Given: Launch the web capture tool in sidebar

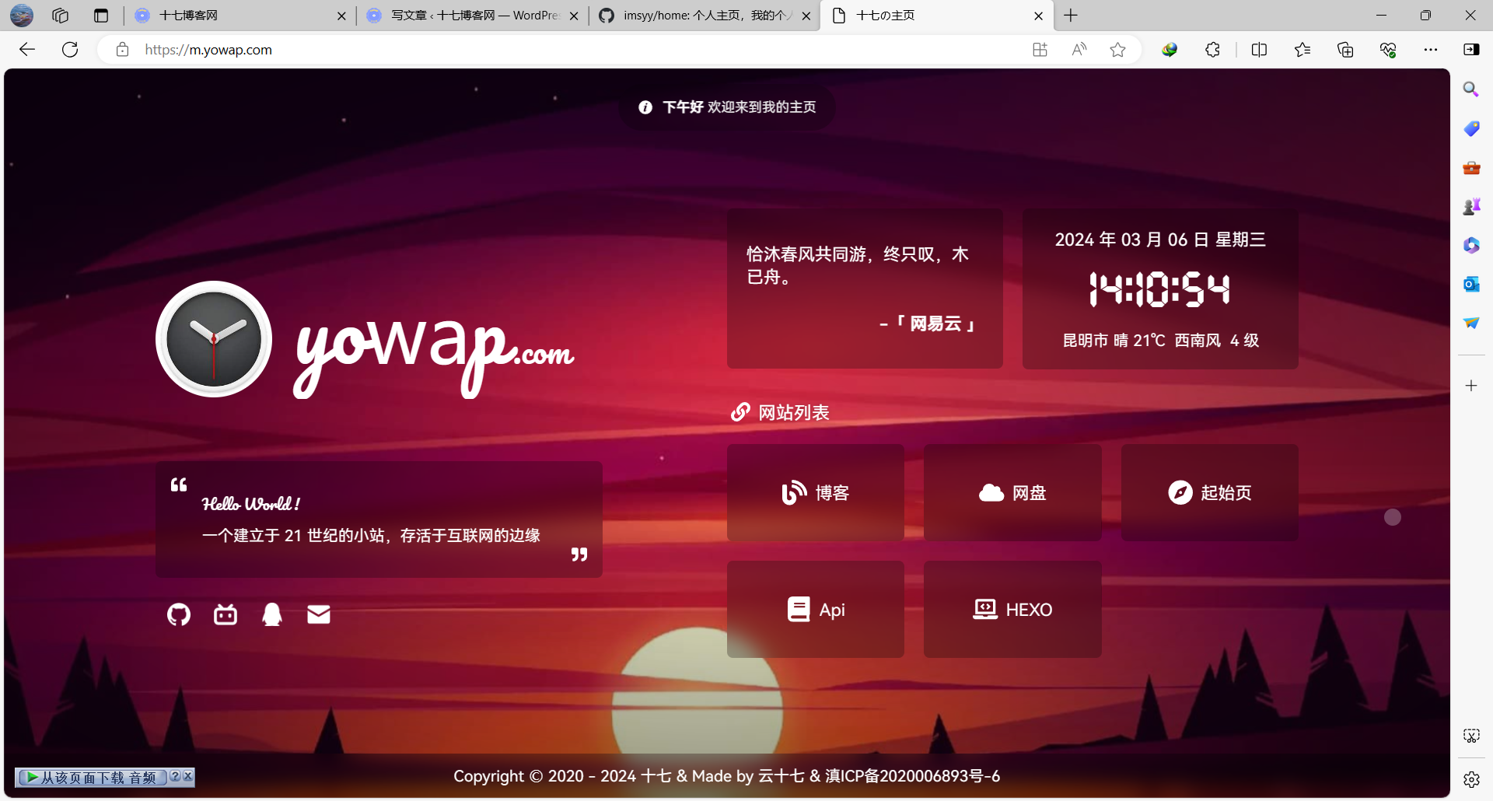Looking at the screenshot, I should point(1470,735).
